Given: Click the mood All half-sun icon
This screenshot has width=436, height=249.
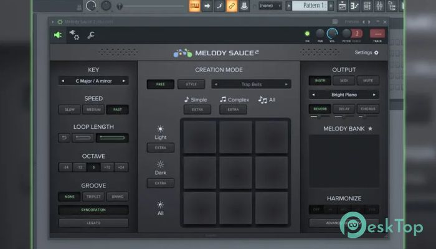Looking at the screenshot, I should 161,205.
